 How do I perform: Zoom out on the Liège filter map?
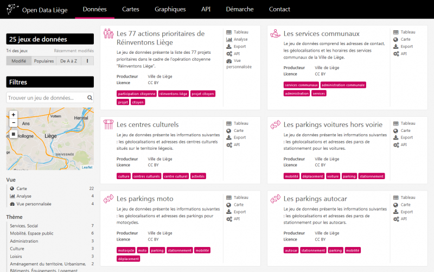coord(13,123)
